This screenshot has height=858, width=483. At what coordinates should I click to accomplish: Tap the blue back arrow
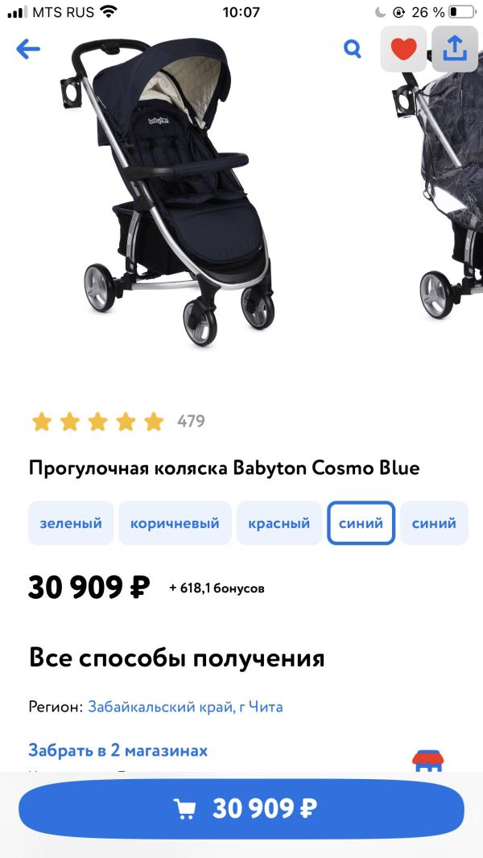click(28, 50)
